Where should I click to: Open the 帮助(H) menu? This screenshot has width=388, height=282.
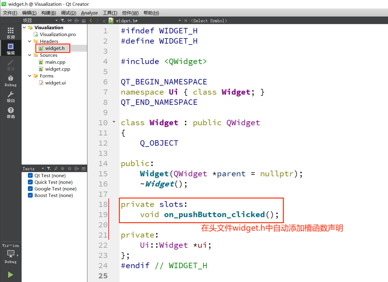point(151,13)
